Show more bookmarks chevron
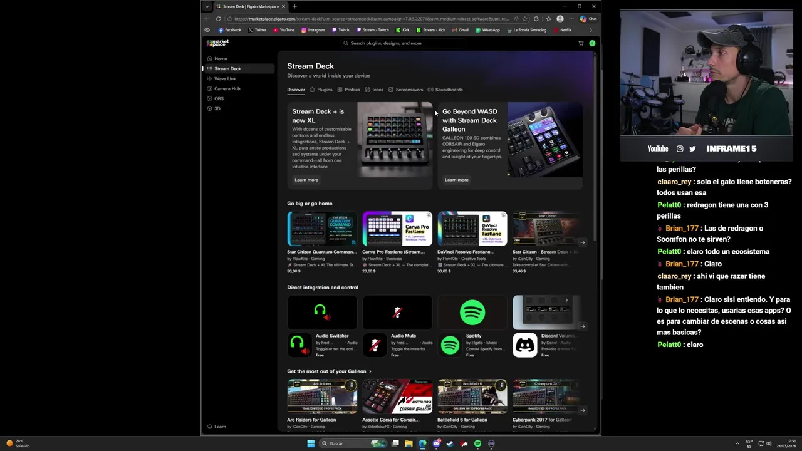 (590, 30)
